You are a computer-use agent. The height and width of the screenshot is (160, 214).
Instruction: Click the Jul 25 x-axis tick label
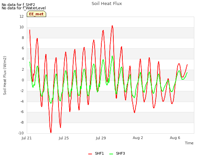tap(64, 138)
